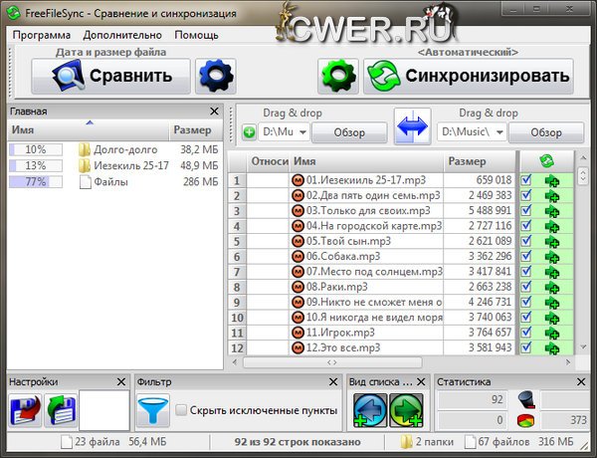Screen dimensions: 597x458
Task: Open the Программа menu
Action: pos(42,35)
